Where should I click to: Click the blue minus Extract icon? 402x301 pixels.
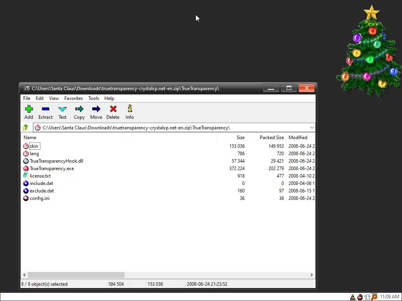(x=46, y=109)
